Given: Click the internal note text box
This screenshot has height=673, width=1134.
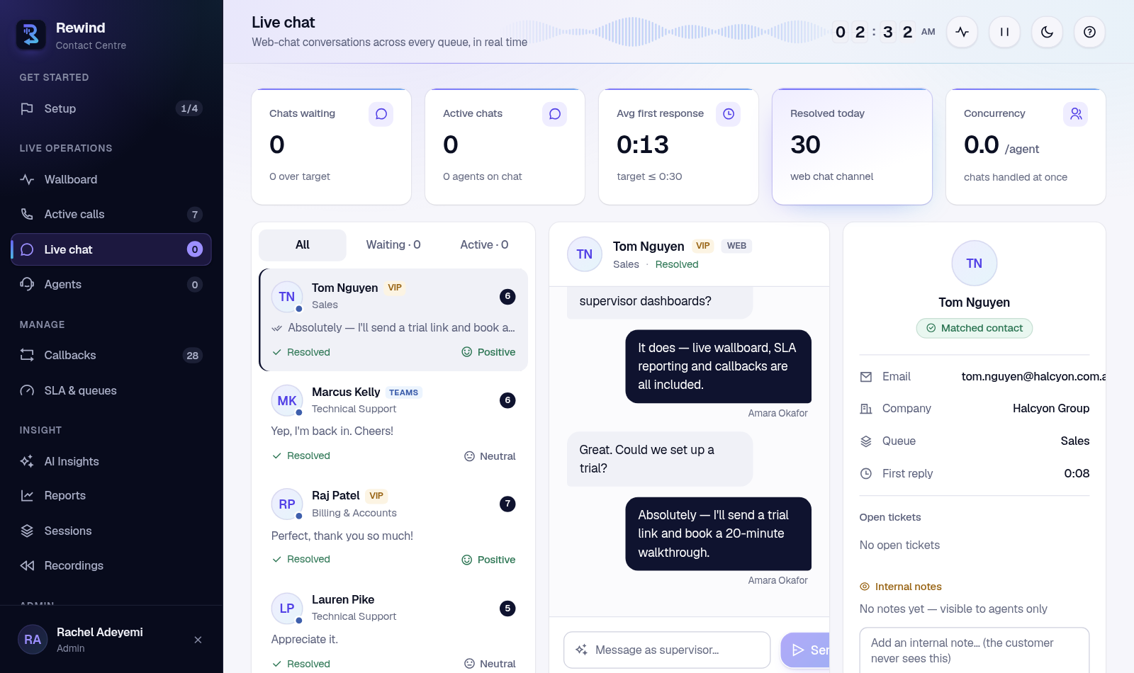Looking at the screenshot, I should pos(974,650).
